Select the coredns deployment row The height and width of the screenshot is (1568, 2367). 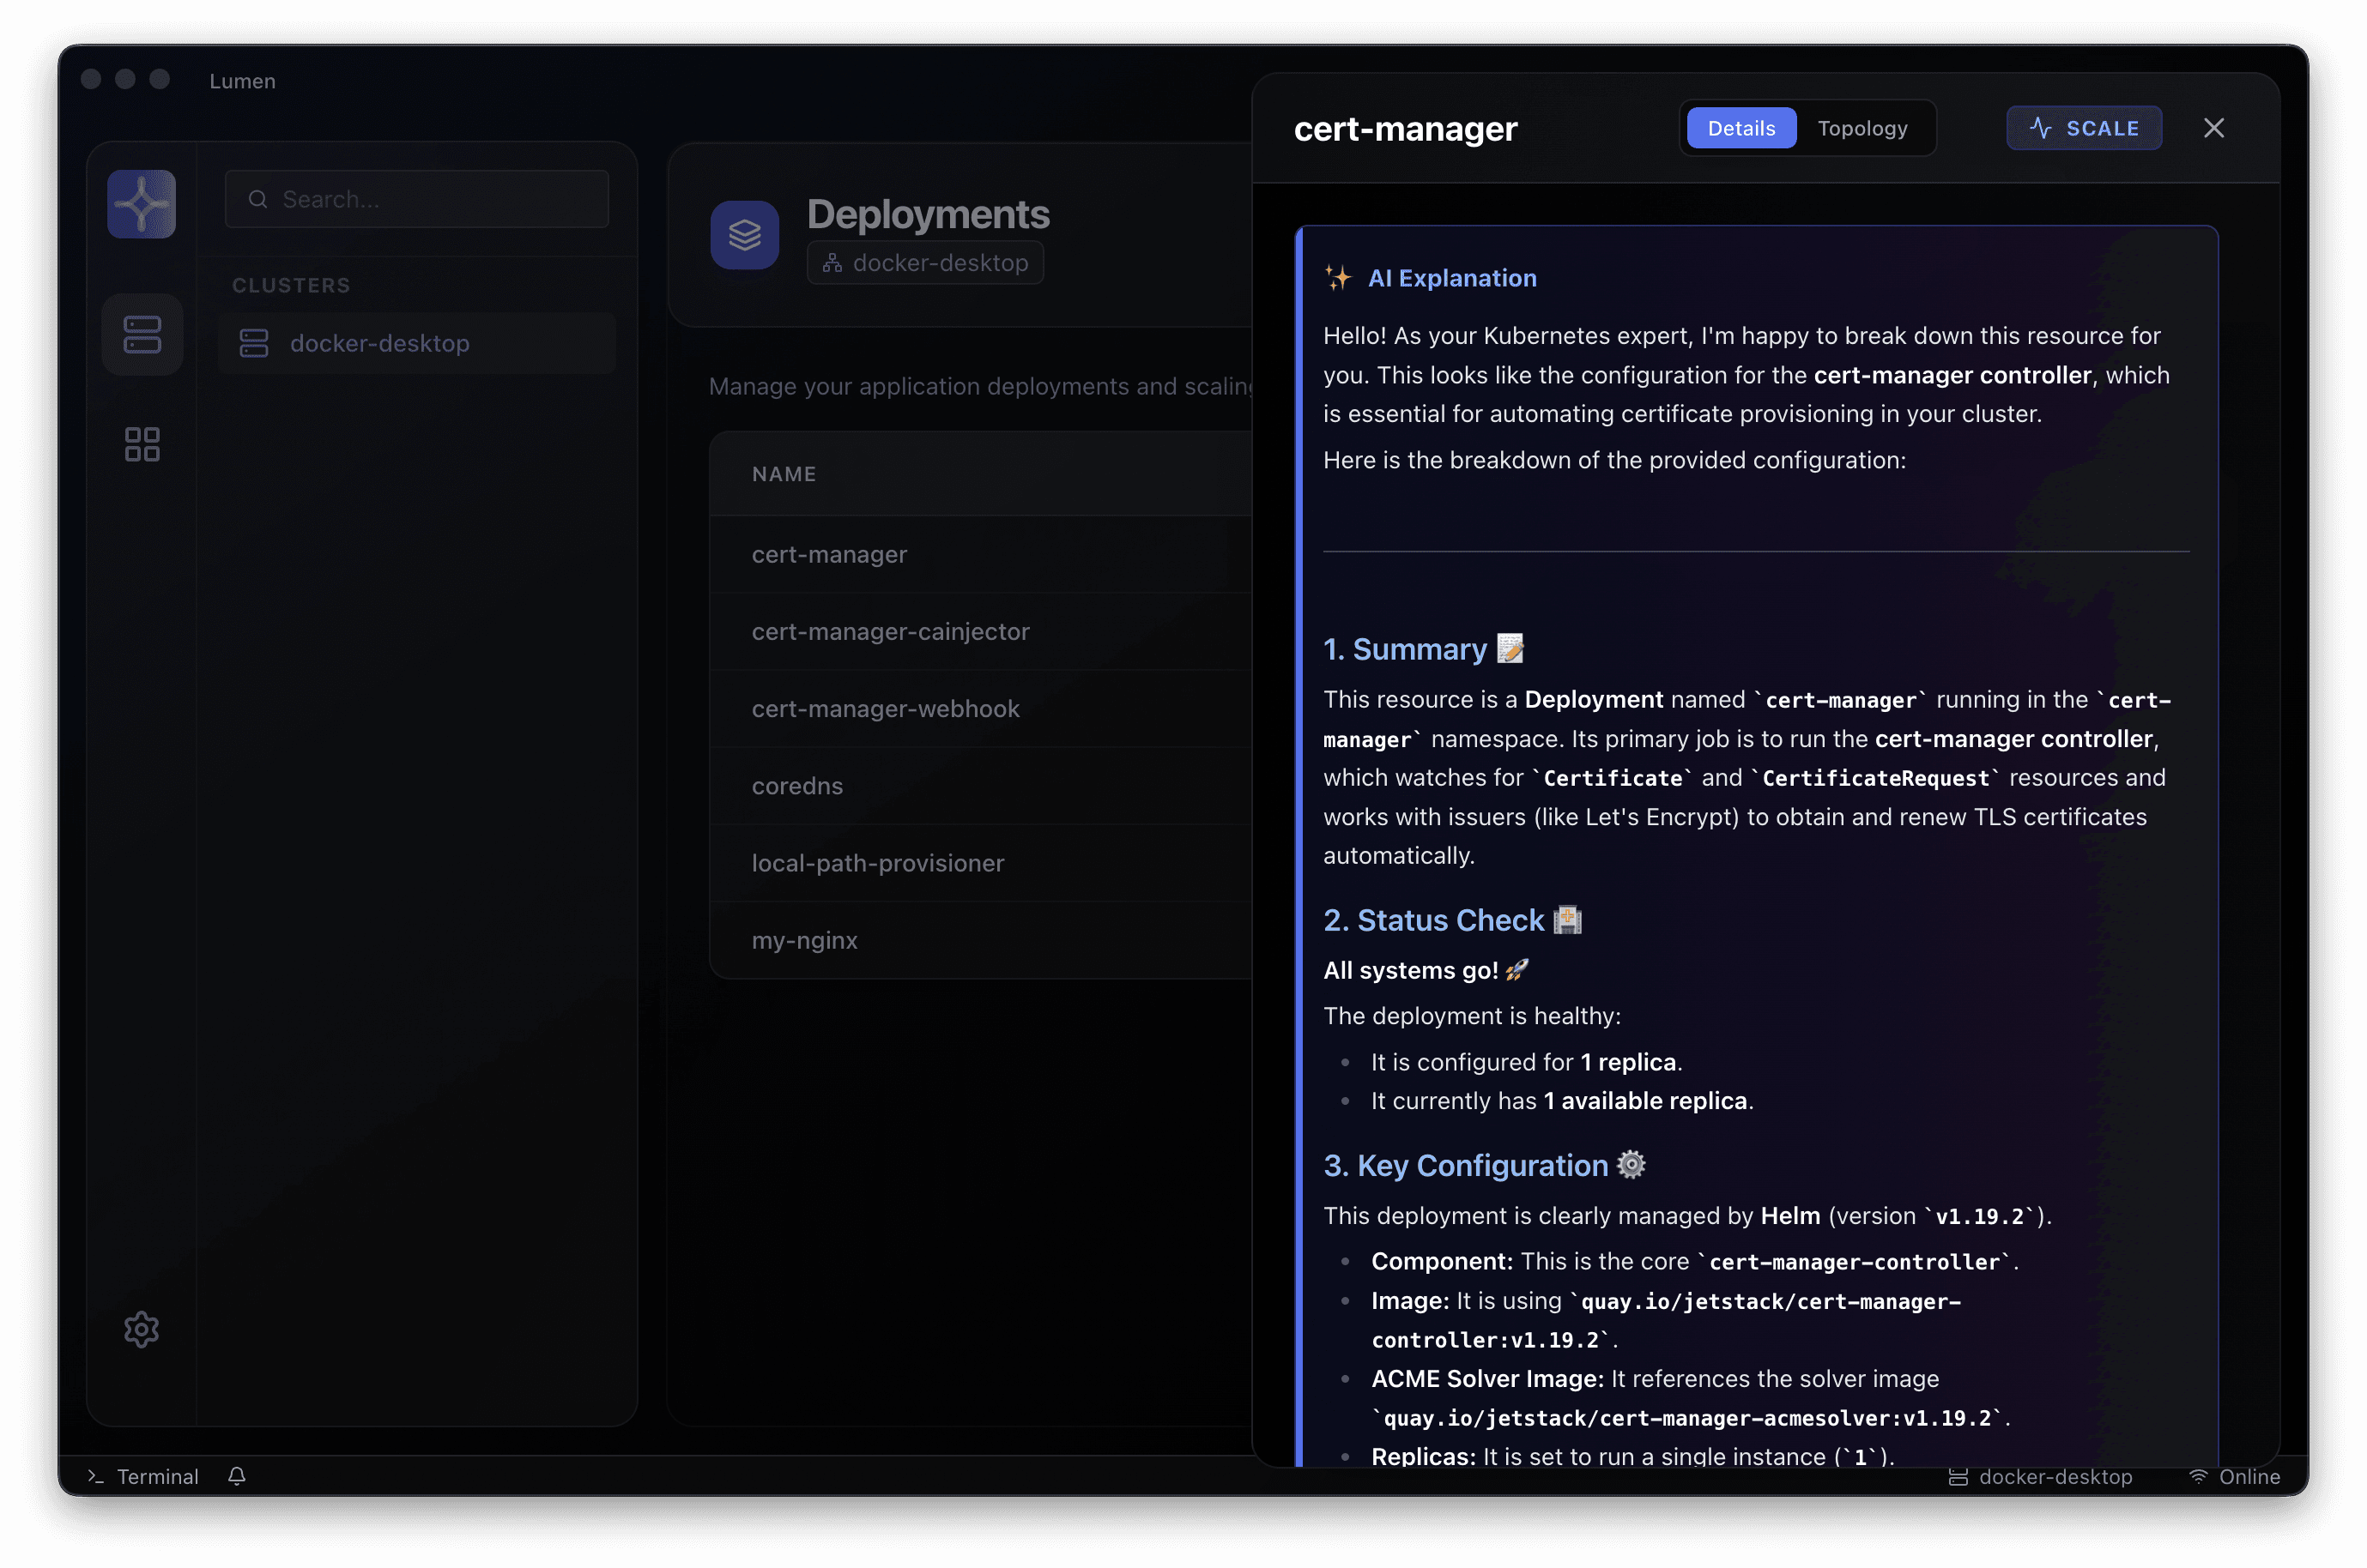click(x=797, y=786)
